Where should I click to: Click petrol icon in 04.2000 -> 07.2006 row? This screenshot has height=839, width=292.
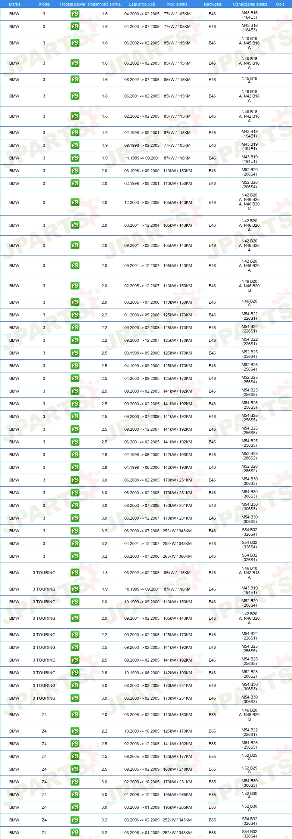click(x=75, y=27)
